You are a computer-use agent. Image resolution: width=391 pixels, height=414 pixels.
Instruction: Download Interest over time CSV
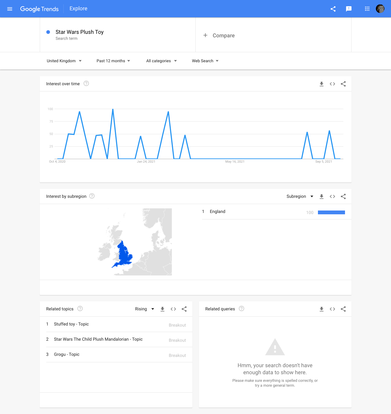click(x=321, y=84)
